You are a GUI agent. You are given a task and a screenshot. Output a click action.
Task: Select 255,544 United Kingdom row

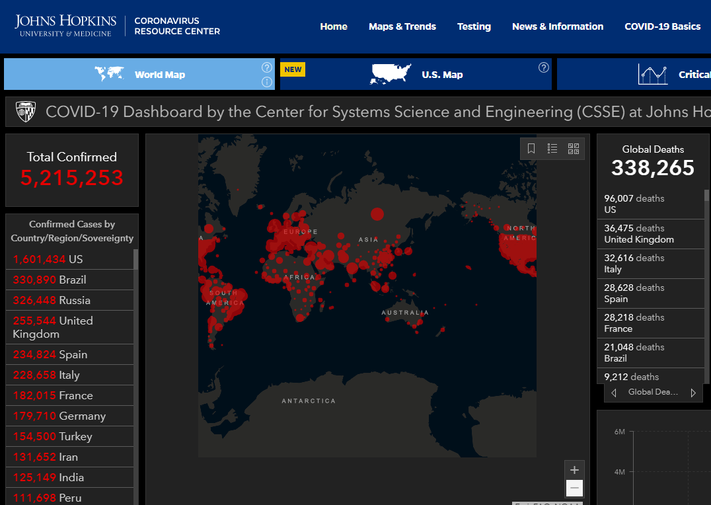pos(69,327)
